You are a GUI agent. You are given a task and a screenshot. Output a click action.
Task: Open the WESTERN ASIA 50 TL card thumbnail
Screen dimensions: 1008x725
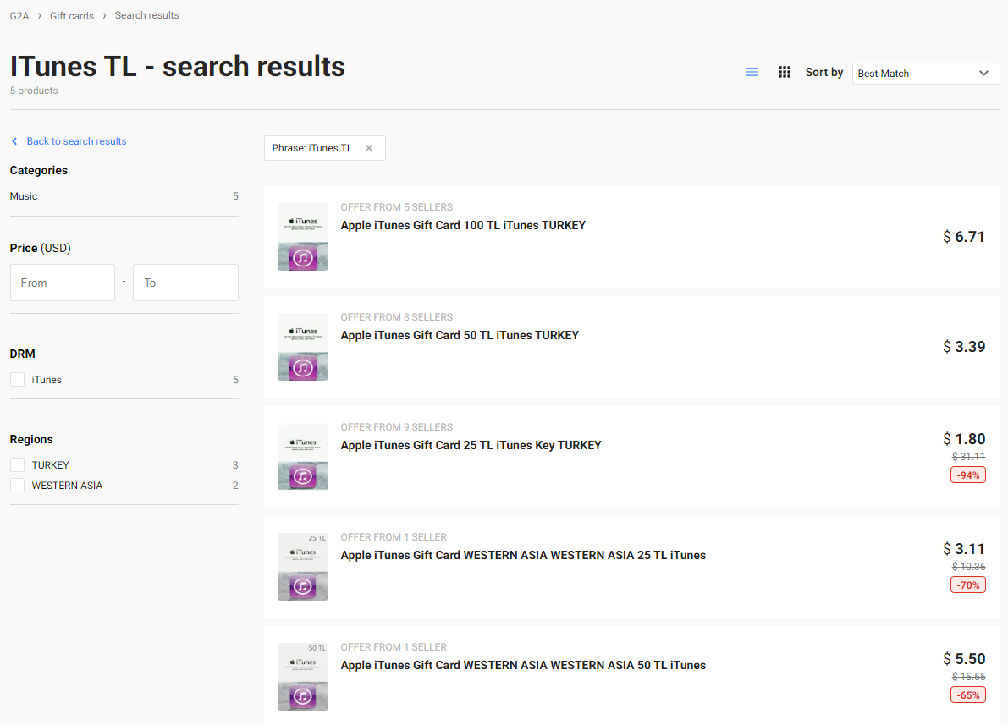(x=303, y=677)
